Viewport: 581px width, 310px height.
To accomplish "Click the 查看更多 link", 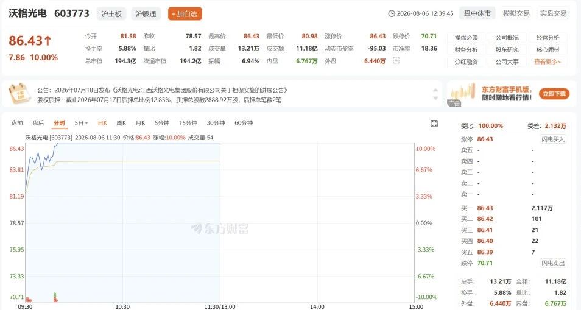I will [x=548, y=62].
